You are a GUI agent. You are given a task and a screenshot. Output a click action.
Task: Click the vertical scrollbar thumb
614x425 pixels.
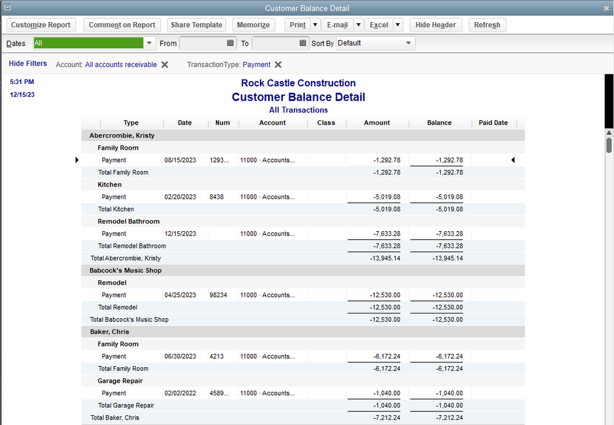[608, 145]
